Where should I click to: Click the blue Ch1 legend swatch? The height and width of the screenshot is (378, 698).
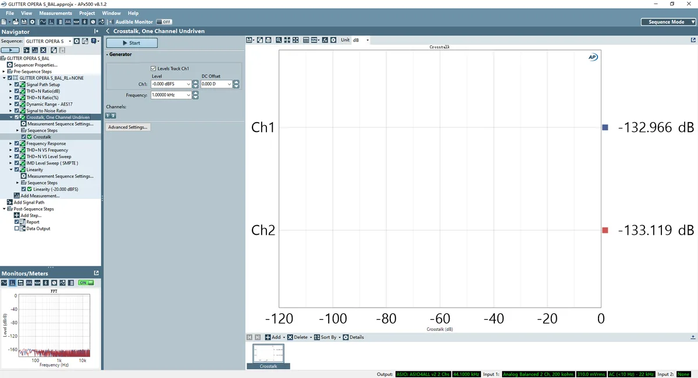point(605,127)
